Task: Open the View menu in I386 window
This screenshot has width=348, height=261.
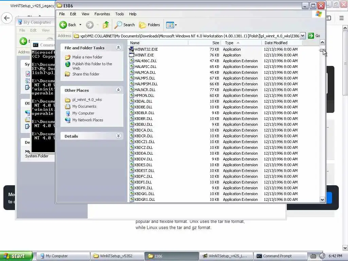Action: [x=85, y=14]
